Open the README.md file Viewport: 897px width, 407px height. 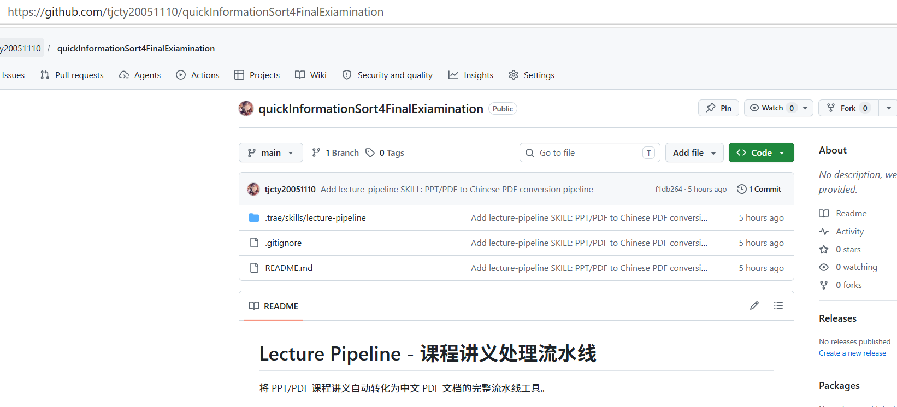click(x=288, y=268)
